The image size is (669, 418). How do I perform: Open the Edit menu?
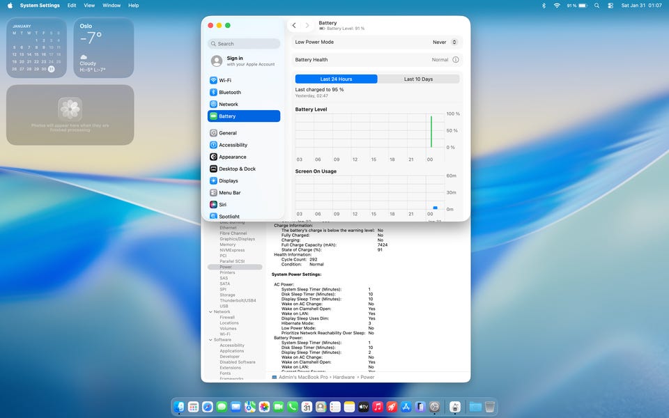click(x=72, y=6)
